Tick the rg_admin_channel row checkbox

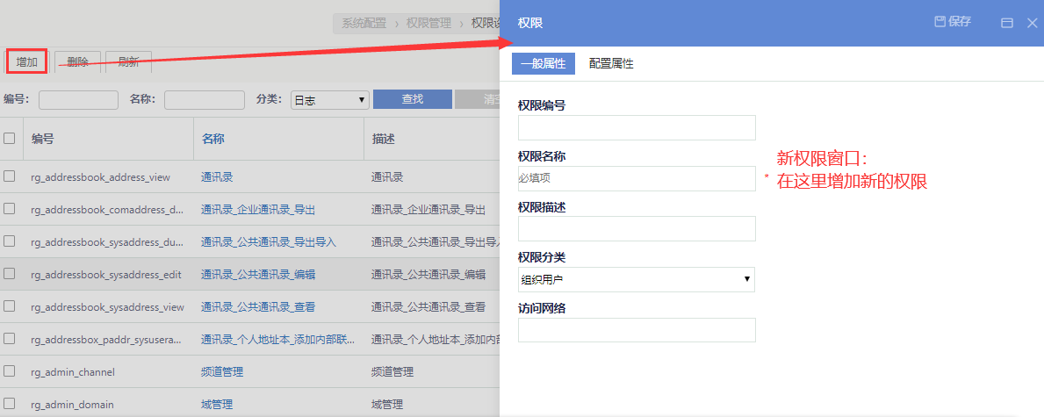pos(10,371)
